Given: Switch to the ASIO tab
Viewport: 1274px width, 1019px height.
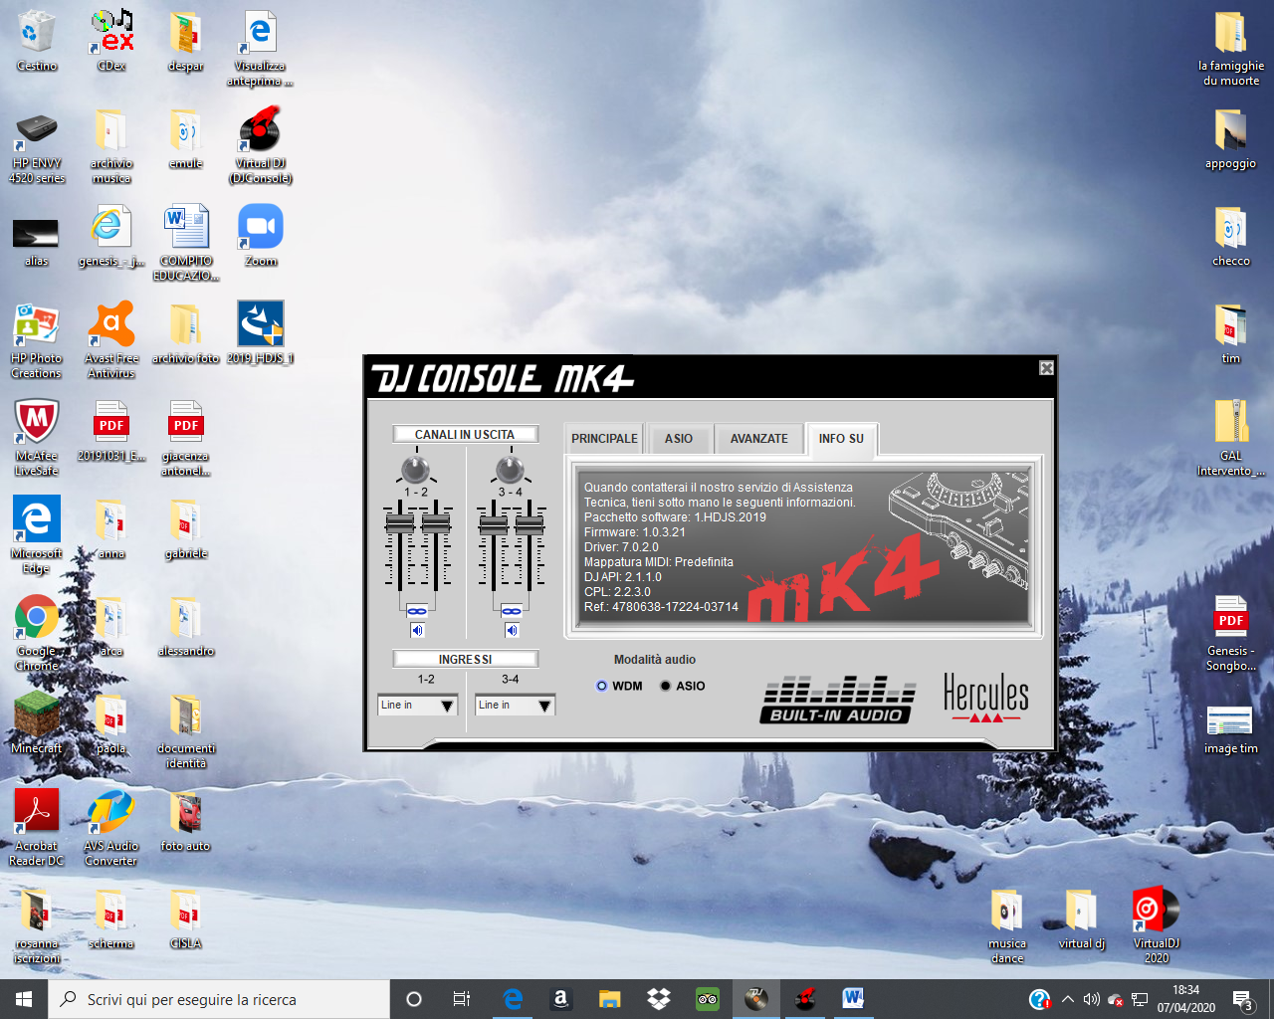Looking at the screenshot, I should click(679, 439).
